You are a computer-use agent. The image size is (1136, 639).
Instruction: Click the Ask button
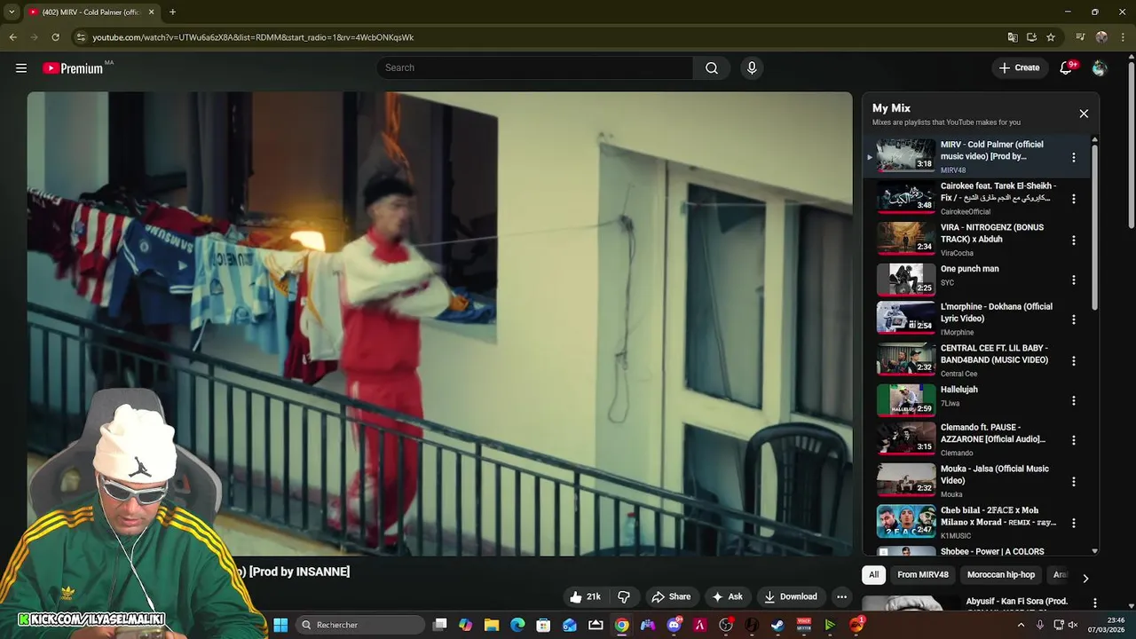[727, 596]
